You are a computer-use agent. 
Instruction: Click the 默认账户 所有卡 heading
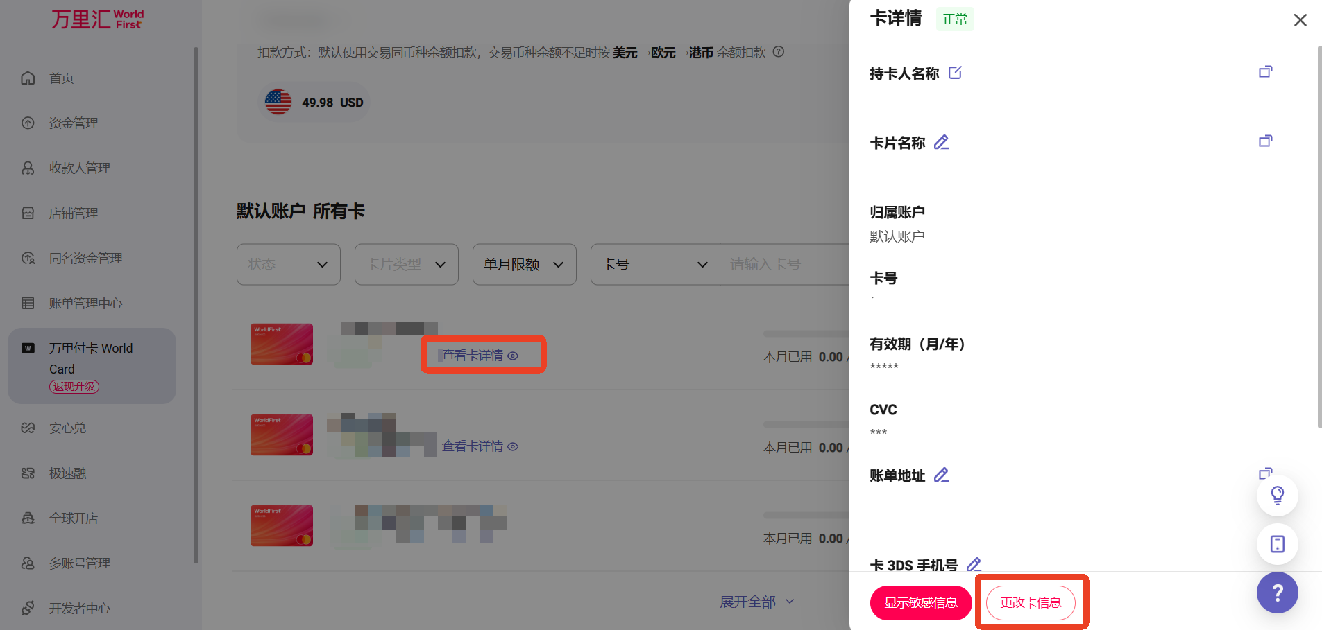point(300,211)
